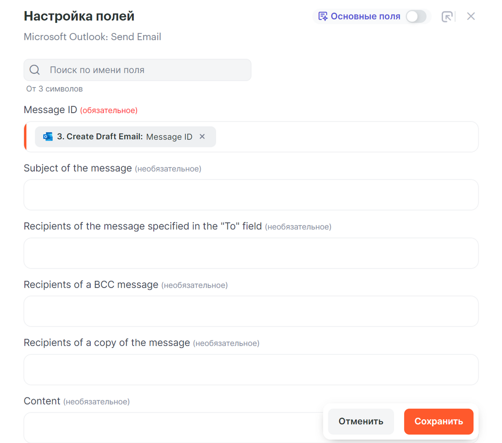
Task: Select the '3. Create Draft Email' chip text
Action: (100, 137)
